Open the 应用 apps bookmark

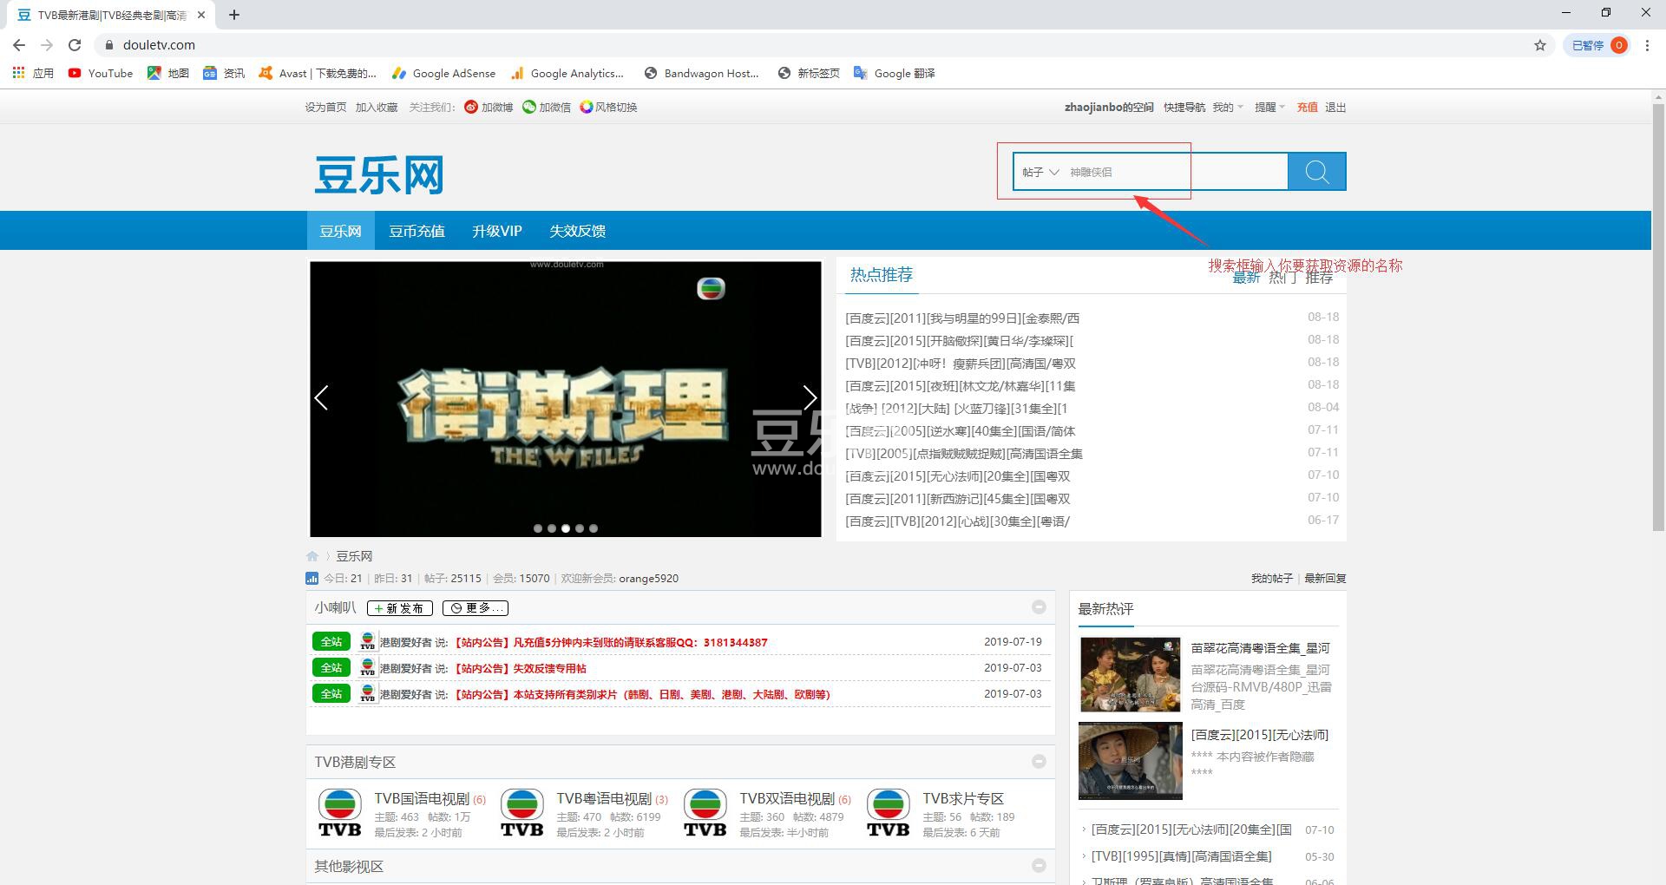point(33,74)
